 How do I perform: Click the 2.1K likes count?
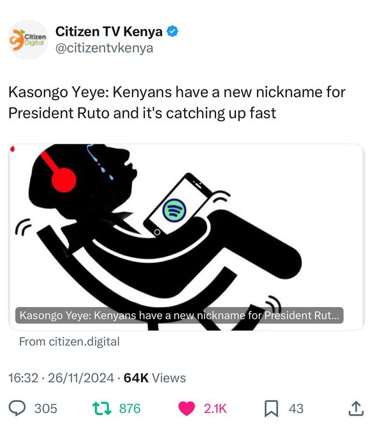(x=215, y=408)
